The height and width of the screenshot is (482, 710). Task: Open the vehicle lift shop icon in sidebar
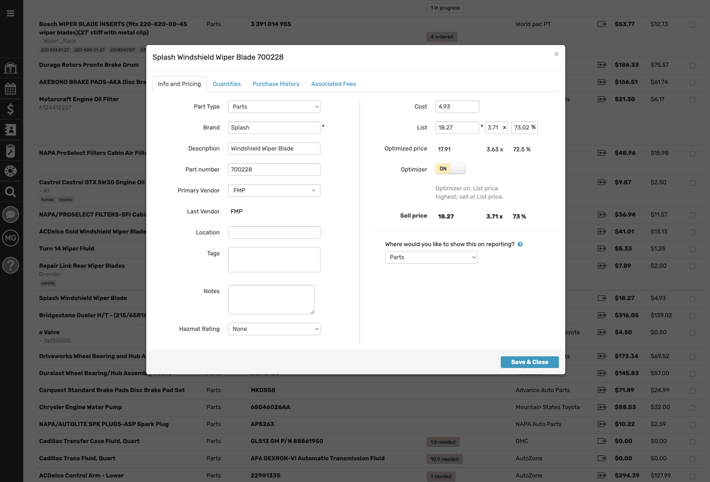[x=10, y=68]
